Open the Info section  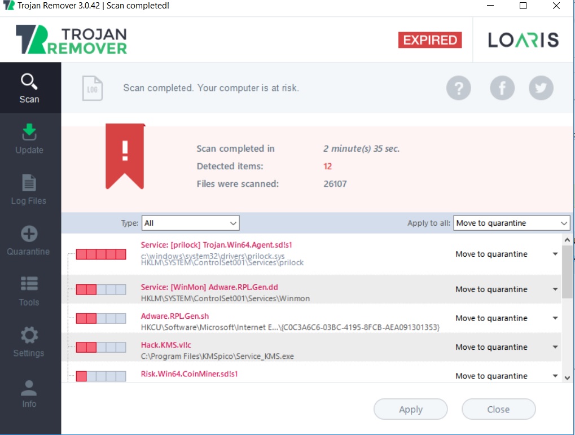coord(29,393)
